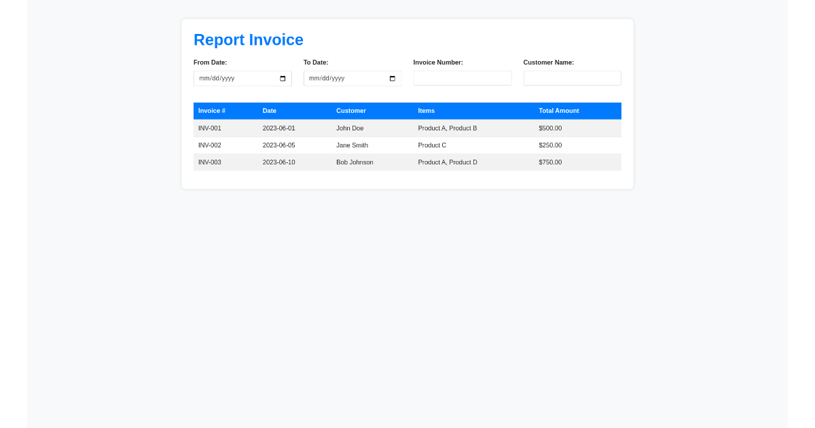Click the 2023-06-05 date cell
This screenshot has width=815, height=428.
(278, 145)
